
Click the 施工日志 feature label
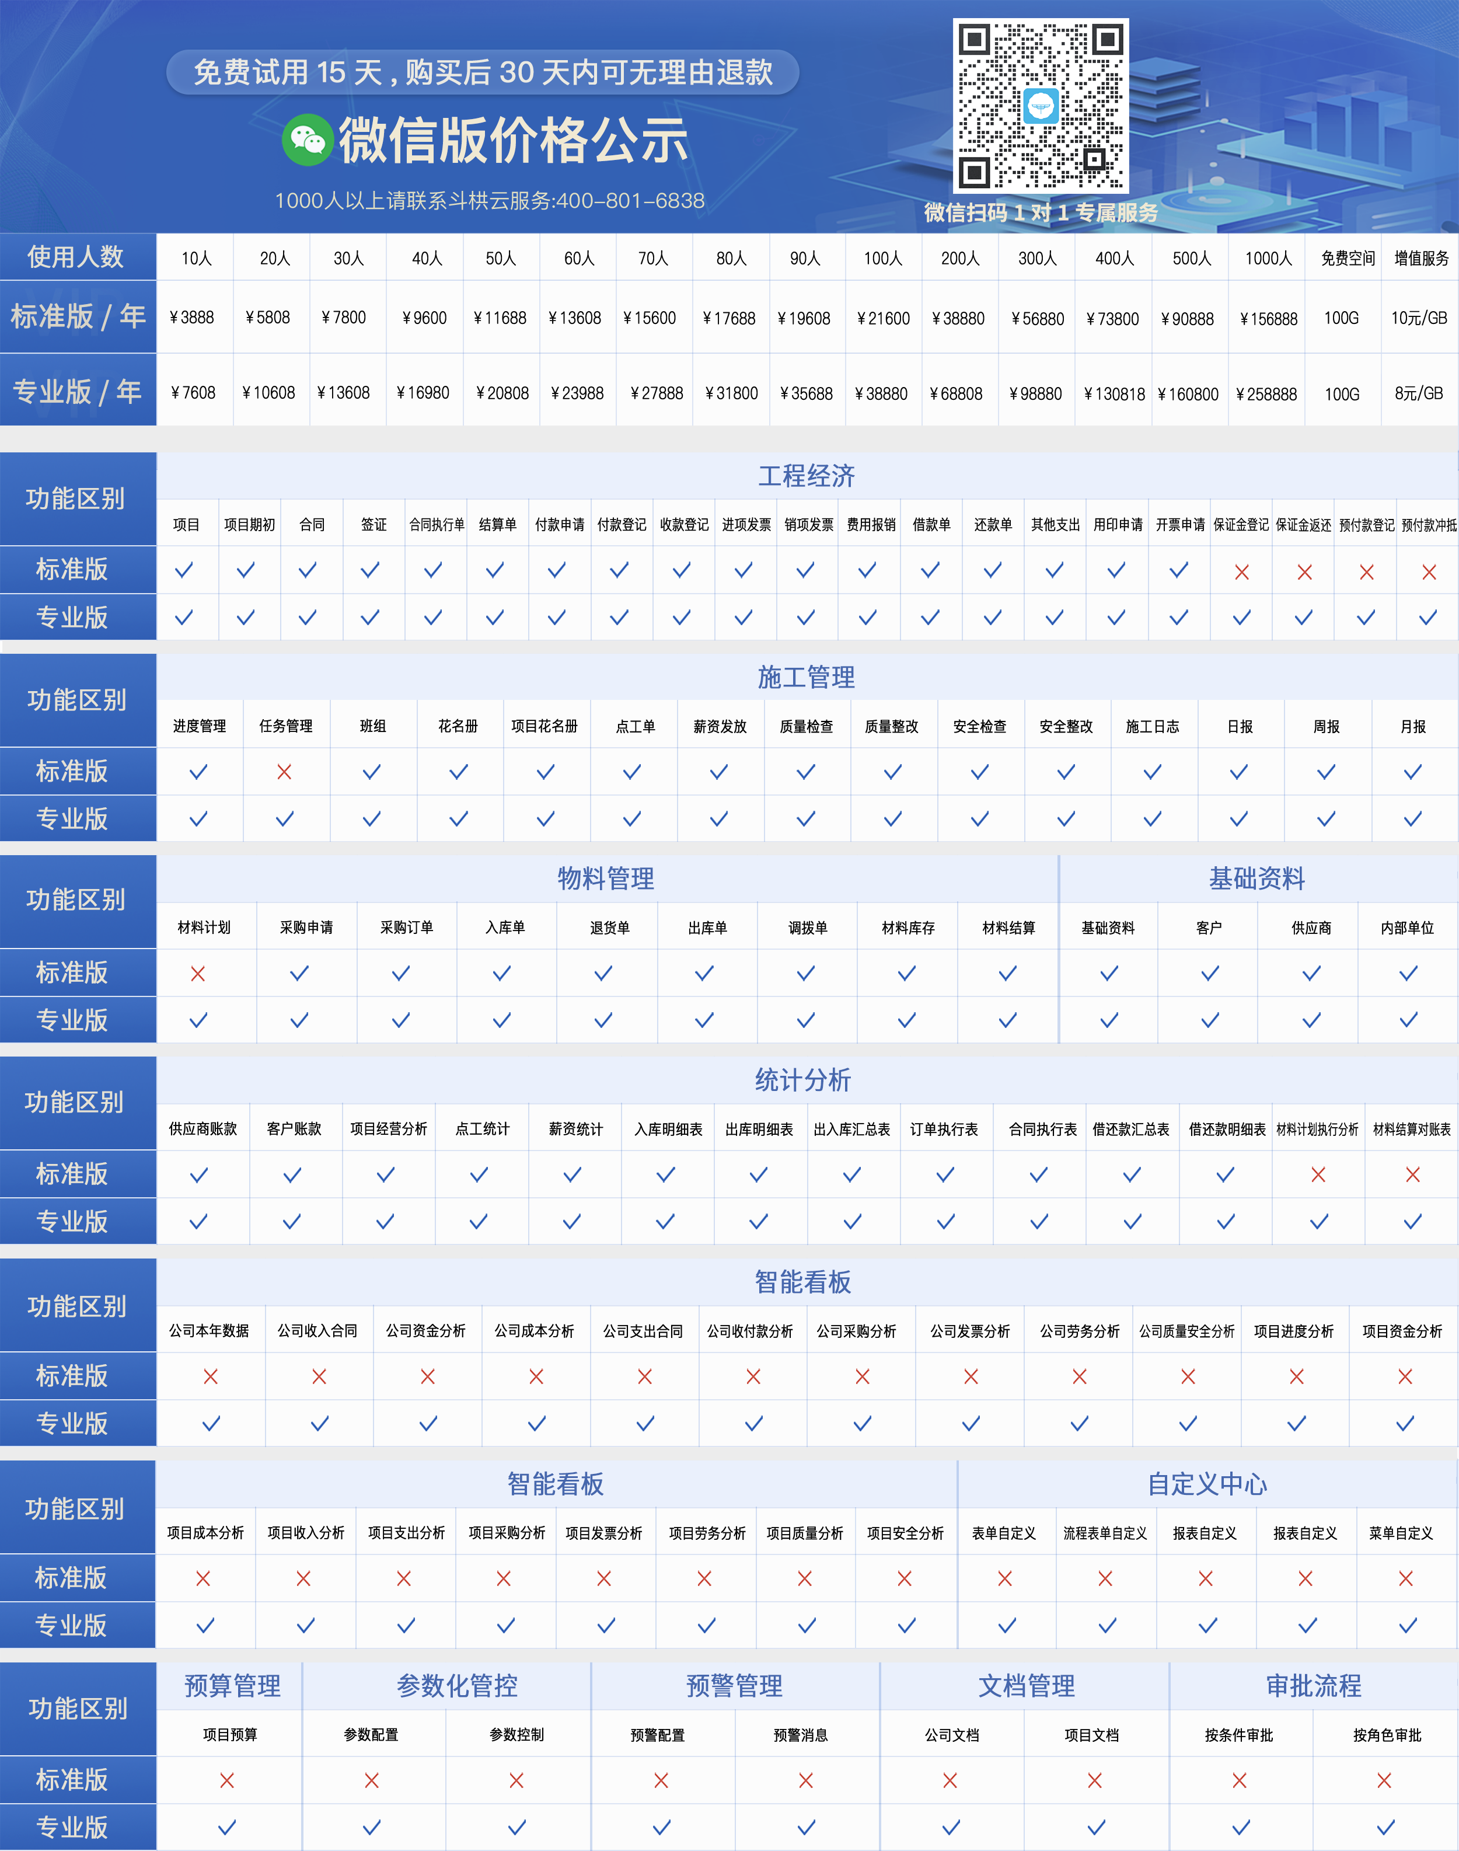[1153, 726]
